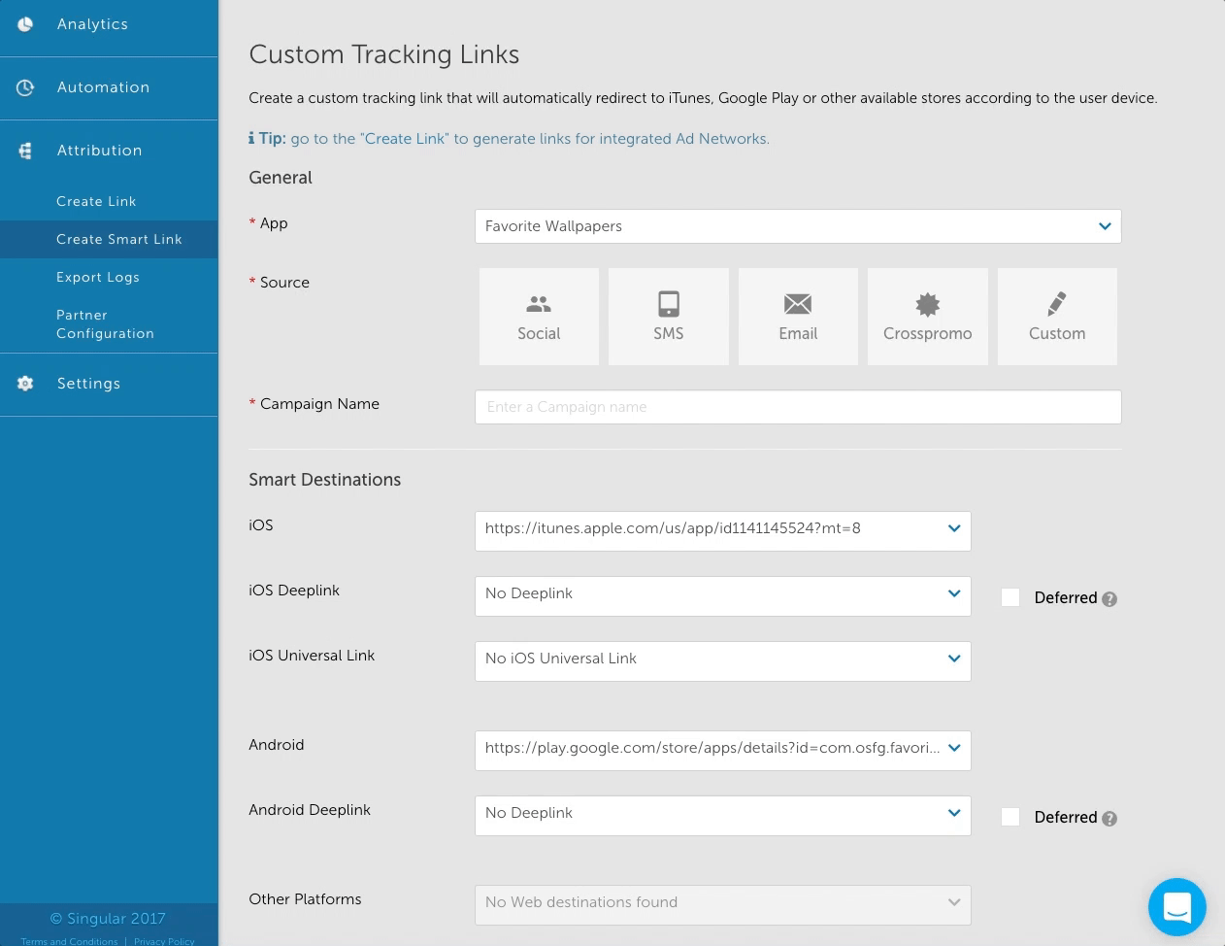The image size is (1225, 946).
Task: Select the Social source icon
Action: (539, 317)
